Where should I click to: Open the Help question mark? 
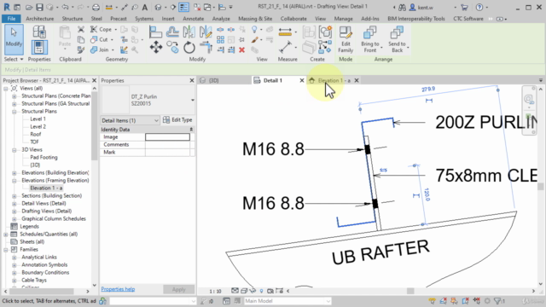479,7
